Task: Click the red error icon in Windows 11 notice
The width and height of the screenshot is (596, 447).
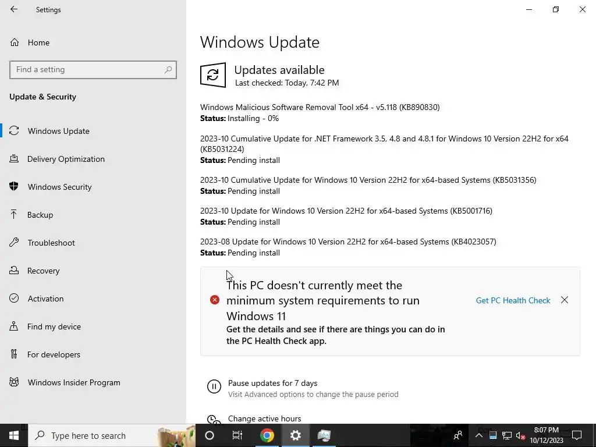Action: coord(215,300)
